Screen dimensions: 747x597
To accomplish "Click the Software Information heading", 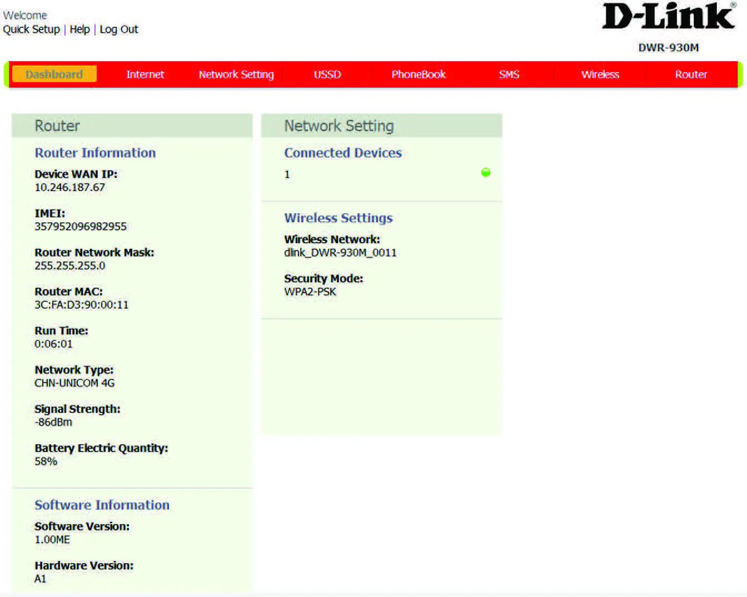I will pos(102,505).
